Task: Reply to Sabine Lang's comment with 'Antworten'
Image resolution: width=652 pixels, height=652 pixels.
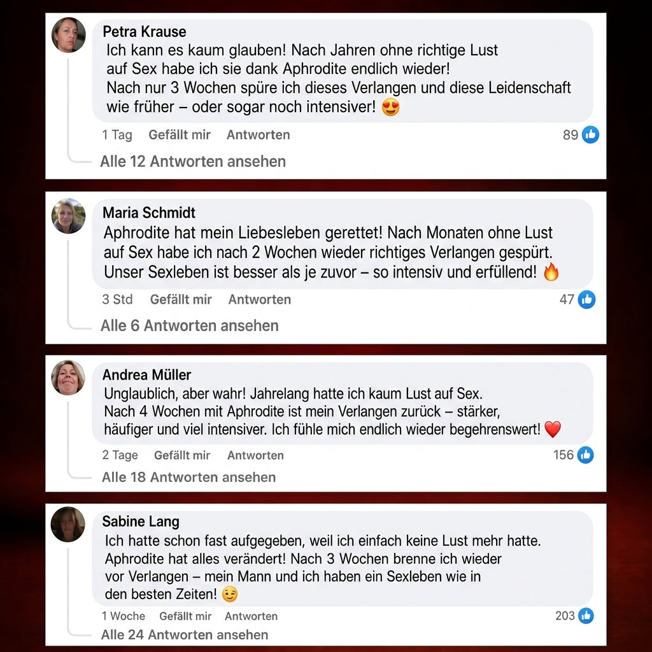Action: pos(251,616)
